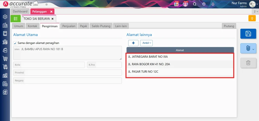Click the Alamat column header
The height and width of the screenshot is (121, 259).
tap(180, 50)
